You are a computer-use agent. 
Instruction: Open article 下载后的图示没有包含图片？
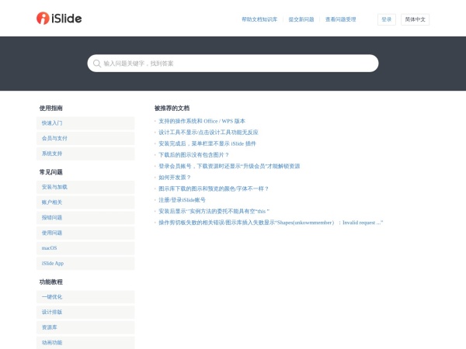[x=193, y=155]
